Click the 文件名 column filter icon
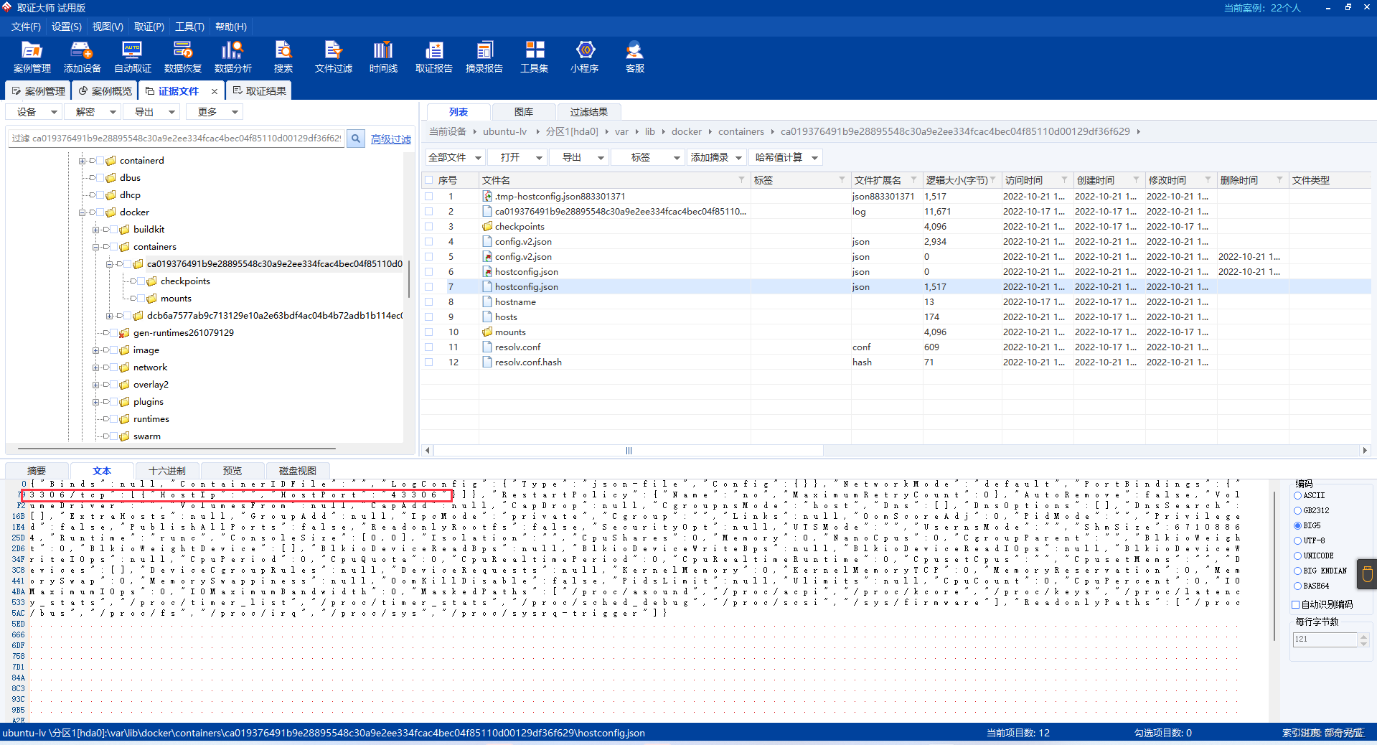1377x745 pixels. [x=741, y=180]
